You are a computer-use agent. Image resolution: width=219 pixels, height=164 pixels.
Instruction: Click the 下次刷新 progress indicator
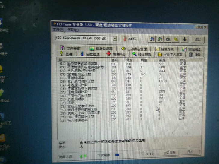(117, 155)
